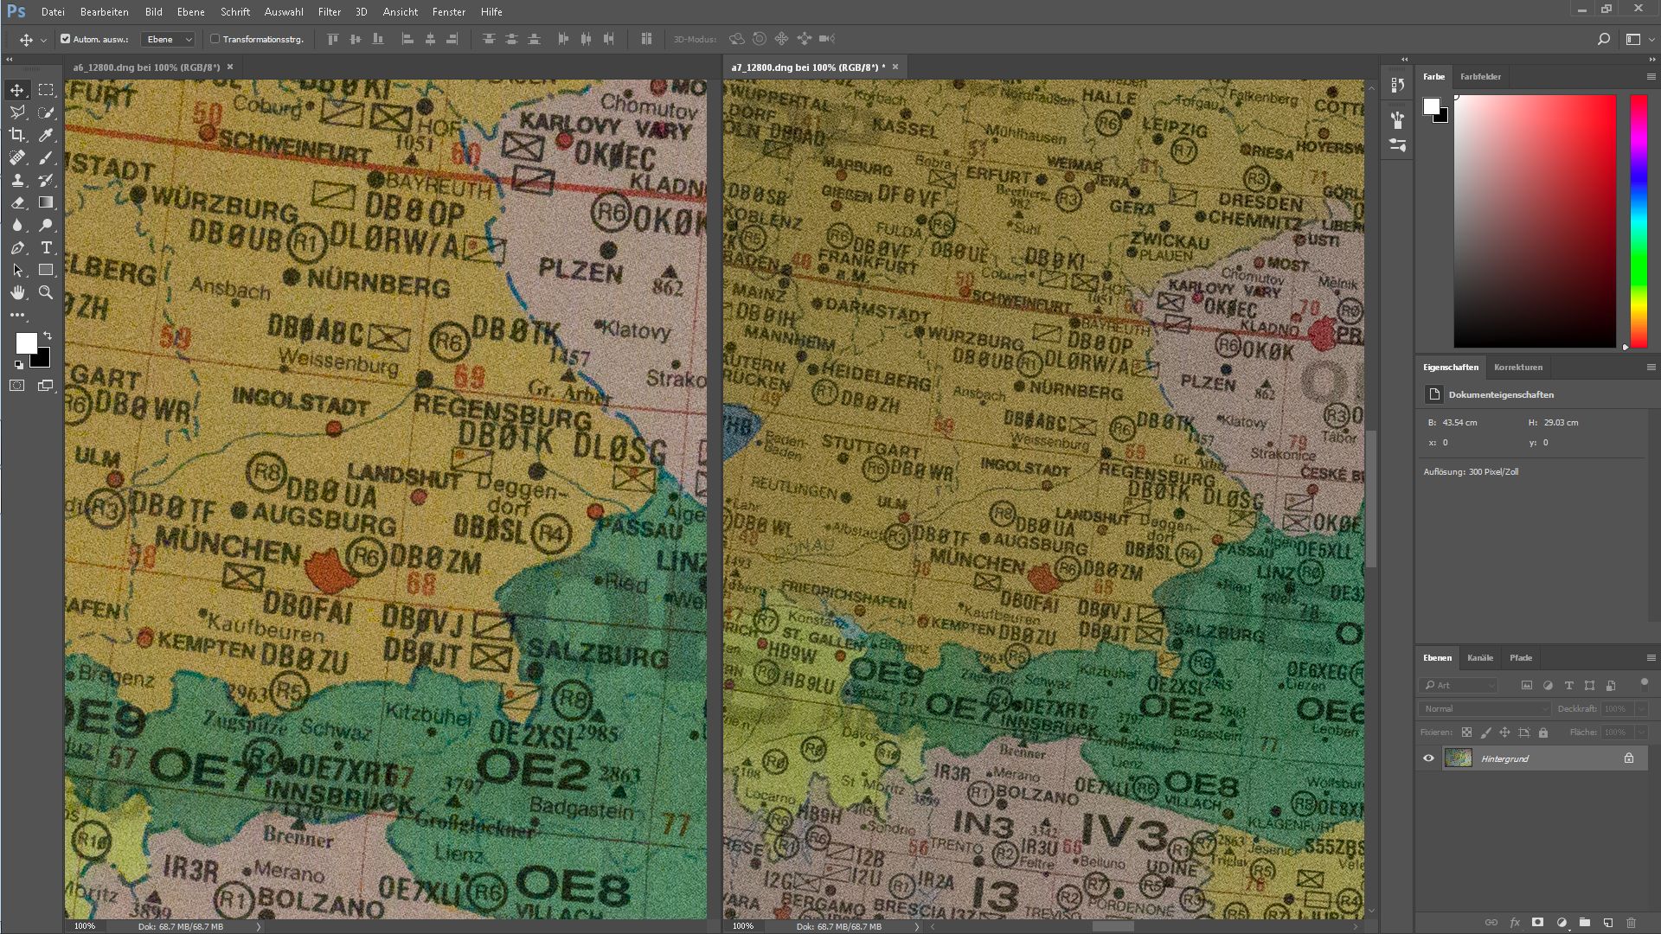Select the Pen tool

17,247
